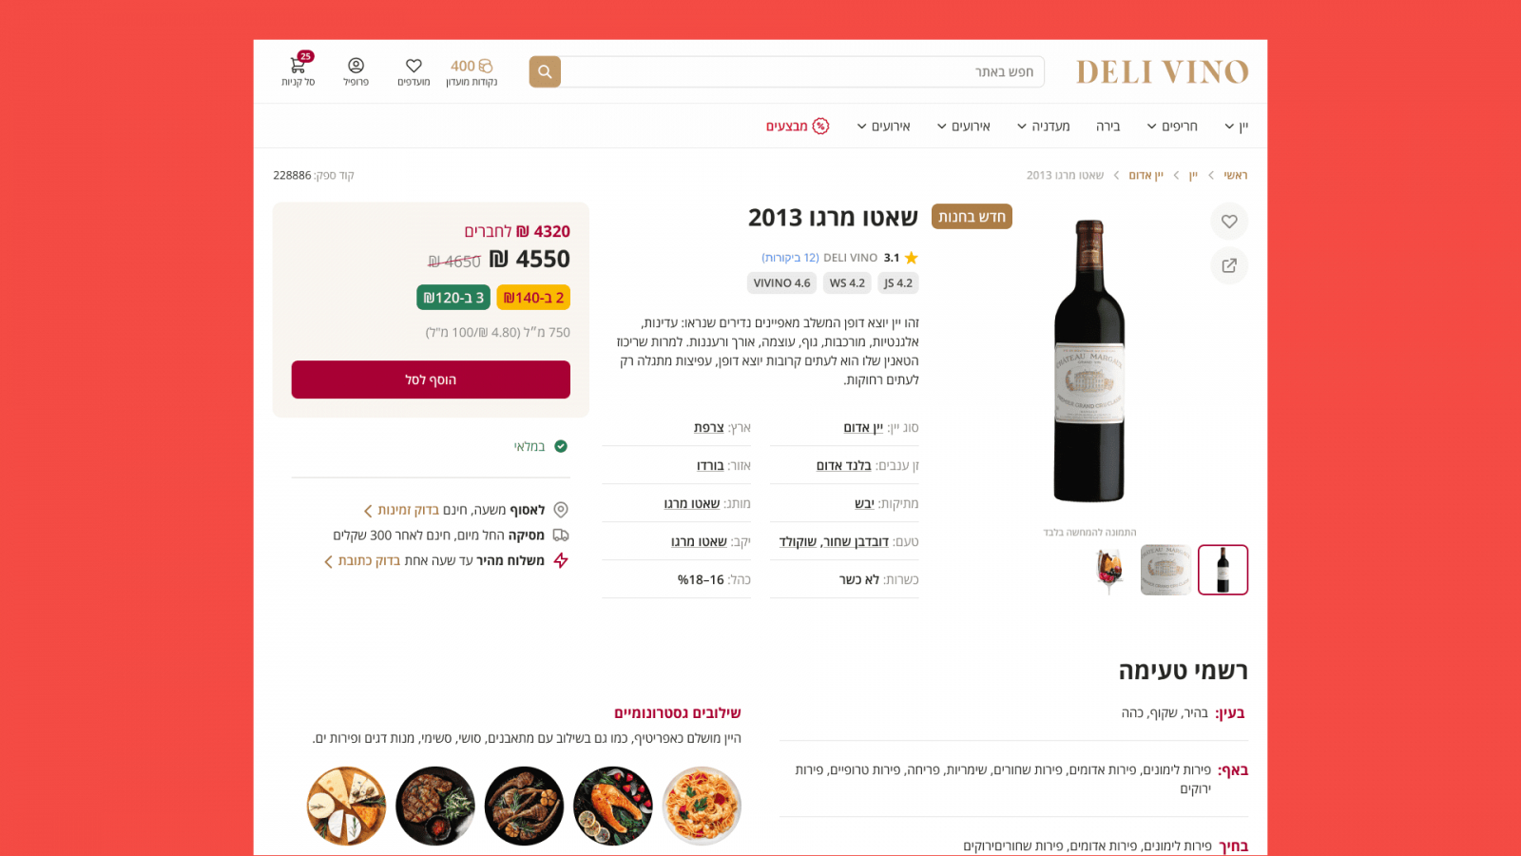
Task: Click the 400 club points icon
Action: [485, 66]
